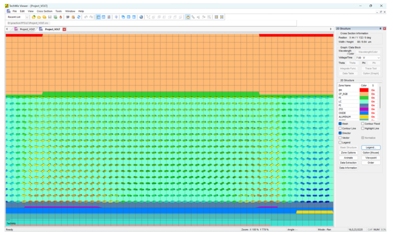Click the Option [Mouse] button
This screenshot has width=393, height=235.
pos(371,153)
